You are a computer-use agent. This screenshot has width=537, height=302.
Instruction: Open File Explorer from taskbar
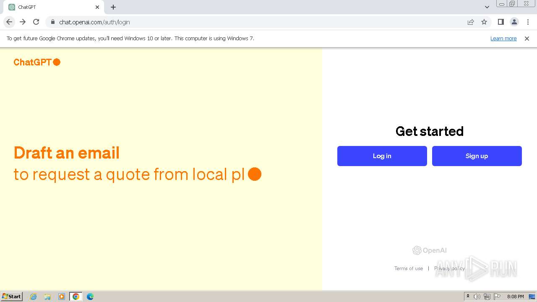[x=47, y=297]
